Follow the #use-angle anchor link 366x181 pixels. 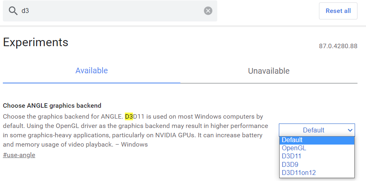click(x=19, y=155)
